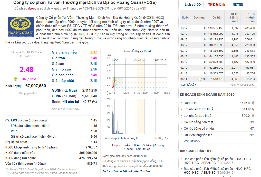Open ASEANSC report dated 22/11/2016

point(218,161)
